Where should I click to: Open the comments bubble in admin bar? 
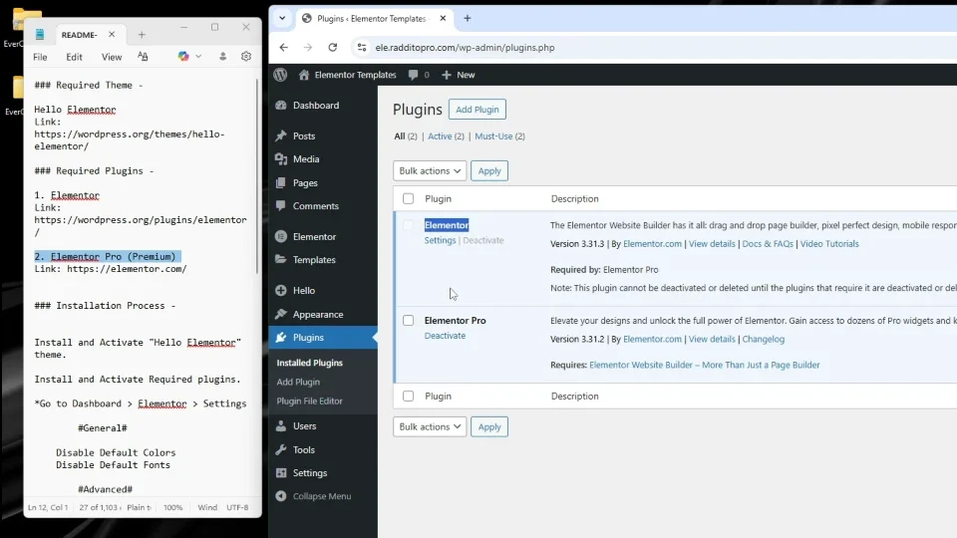click(413, 75)
